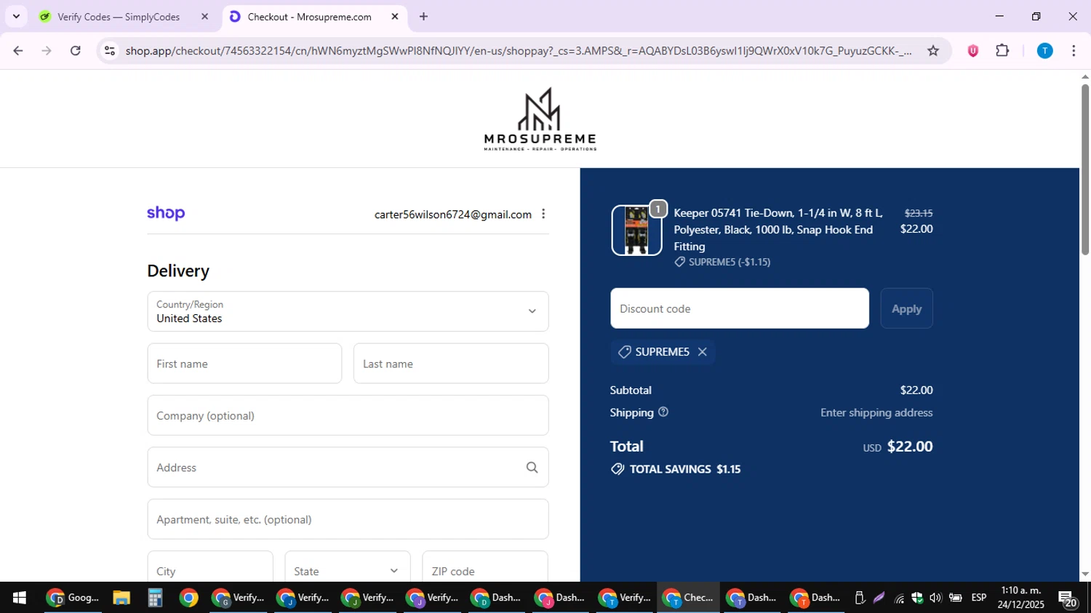Open a new browser tab

pos(423,17)
